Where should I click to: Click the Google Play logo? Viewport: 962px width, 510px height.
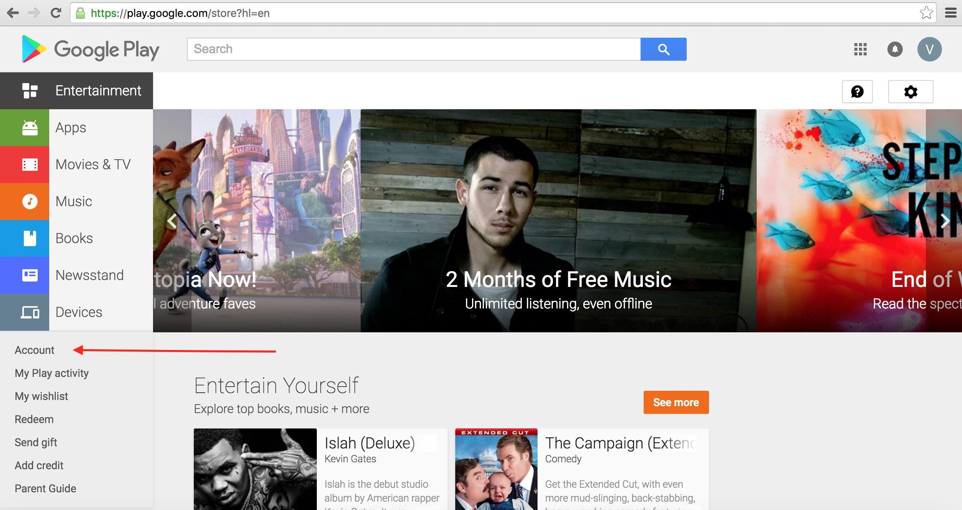coord(90,49)
